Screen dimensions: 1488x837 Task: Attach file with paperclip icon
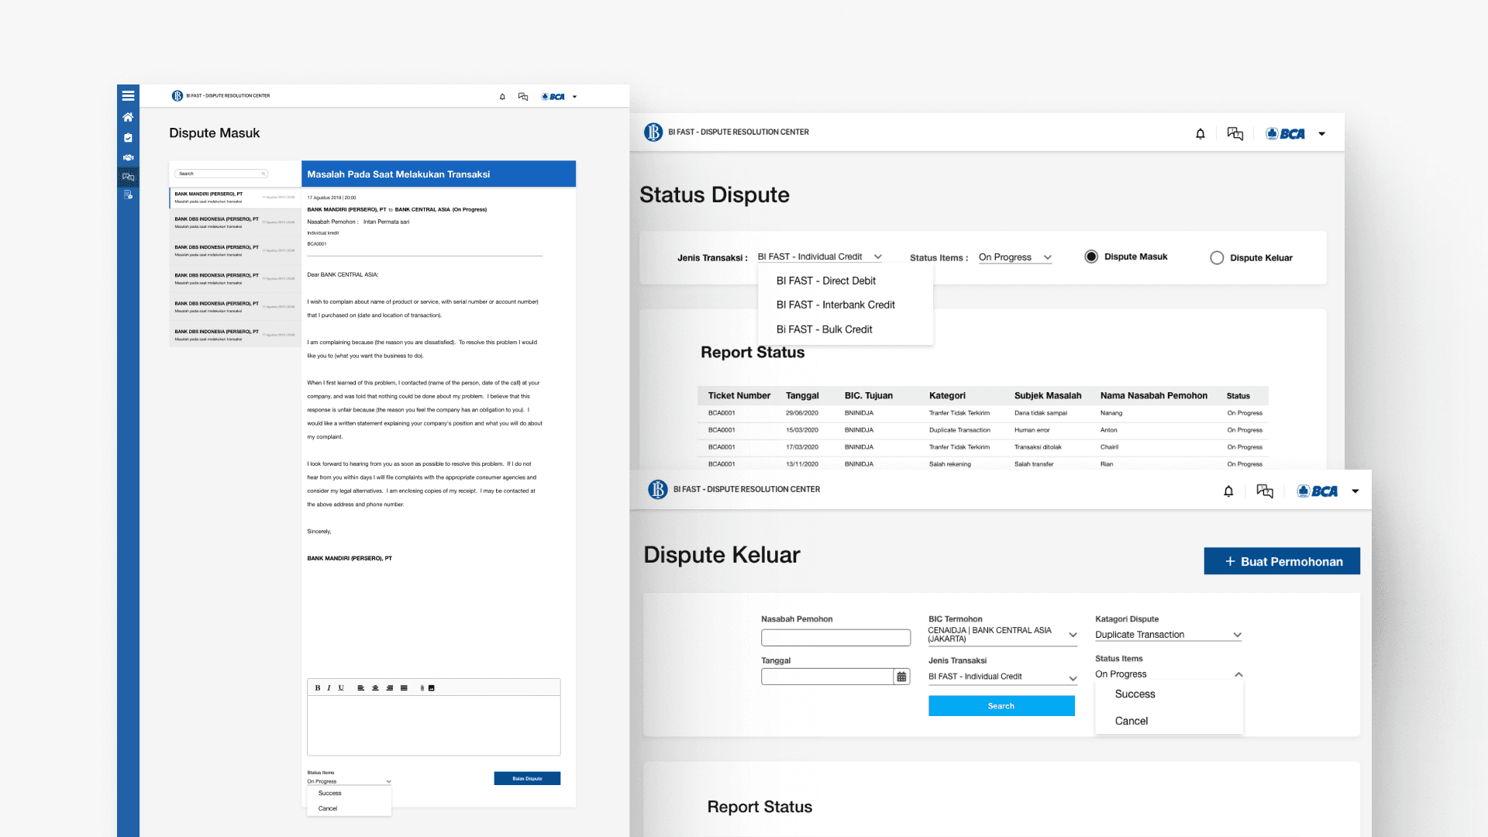point(422,688)
